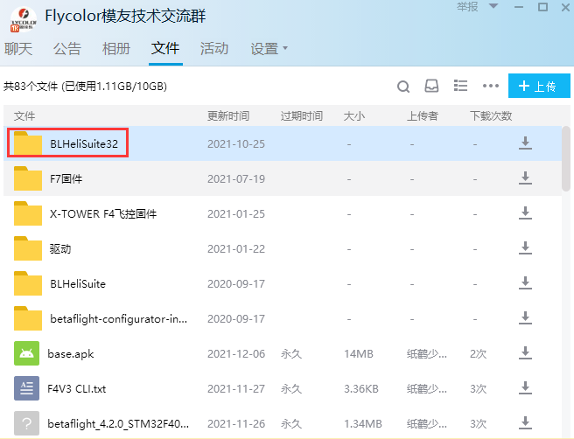Image resolution: width=574 pixels, height=439 pixels.
Task: Open the BLHeliSuite folder name
Action: pyautogui.click(x=78, y=283)
